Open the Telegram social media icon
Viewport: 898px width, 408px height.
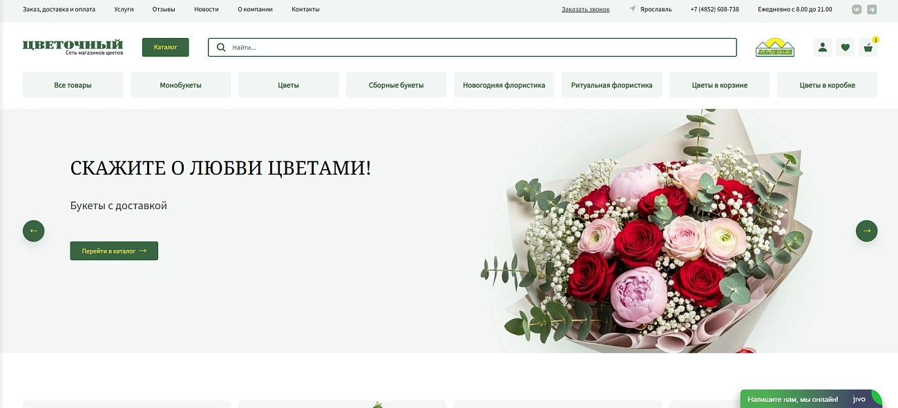[x=872, y=9]
